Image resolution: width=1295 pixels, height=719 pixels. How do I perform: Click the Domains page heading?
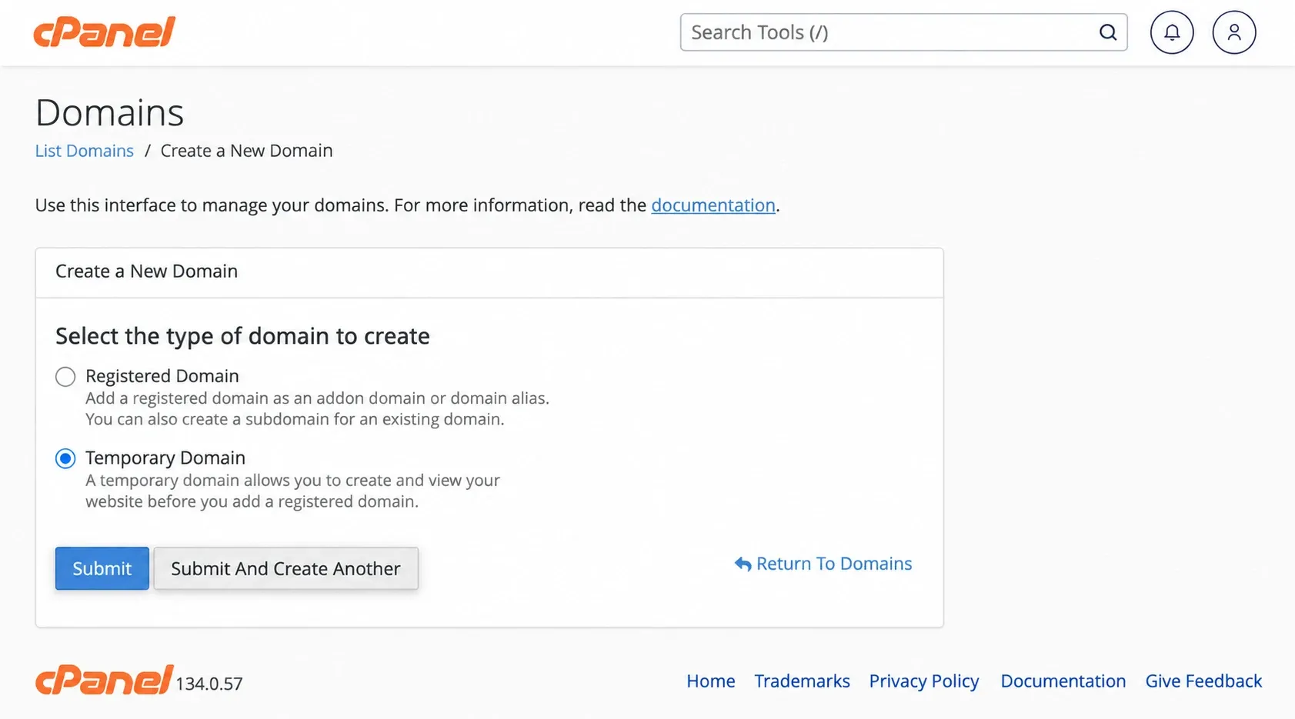point(109,113)
